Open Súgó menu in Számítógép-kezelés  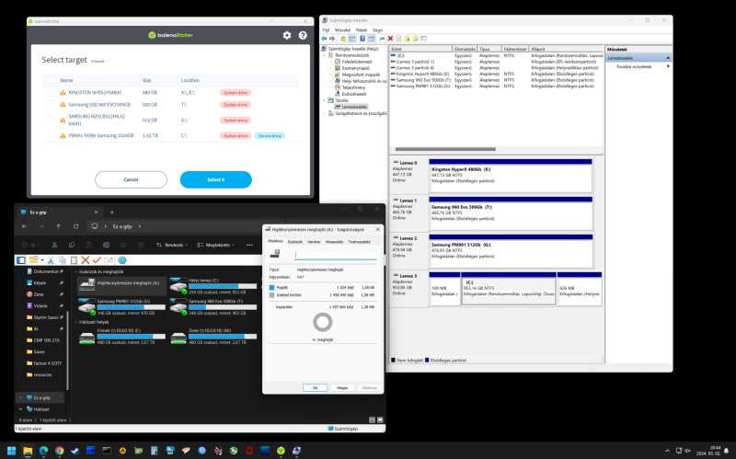pyautogui.click(x=377, y=30)
